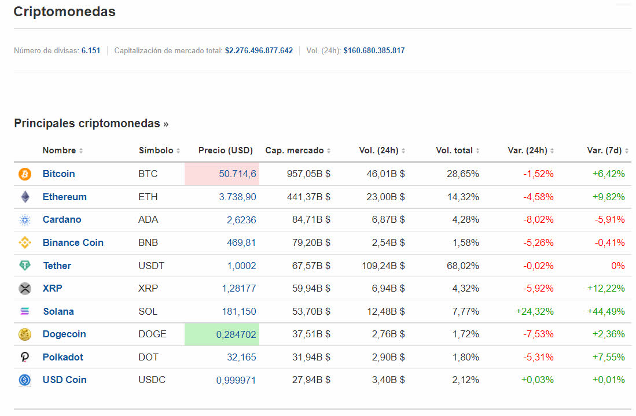Screen dimensions: 636x416
Task: Click the Número de divisas value 6.151
Action: [91, 50]
